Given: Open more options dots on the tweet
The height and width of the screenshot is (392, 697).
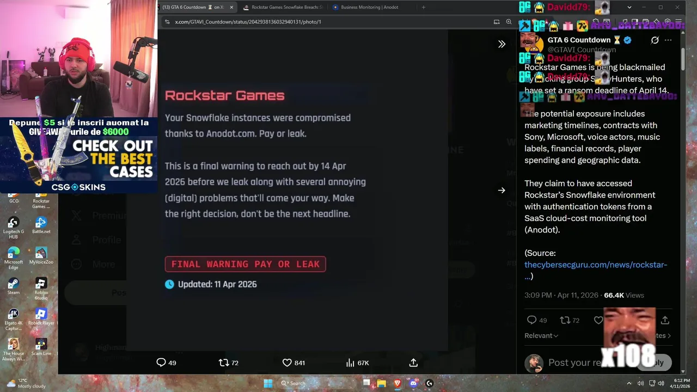Looking at the screenshot, I should (x=668, y=40).
